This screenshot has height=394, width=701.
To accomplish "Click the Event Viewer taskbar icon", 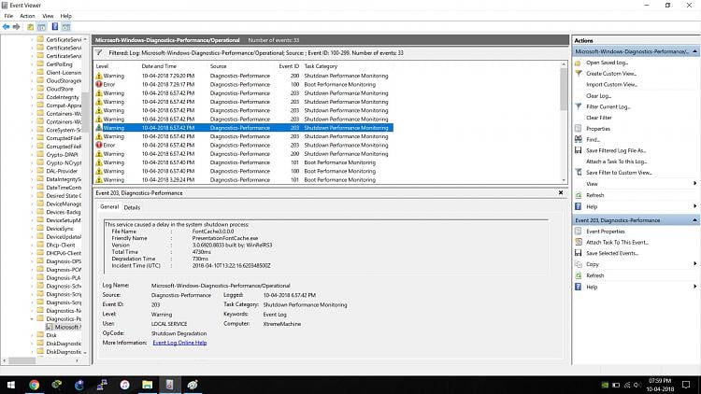I will pos(170,385).
